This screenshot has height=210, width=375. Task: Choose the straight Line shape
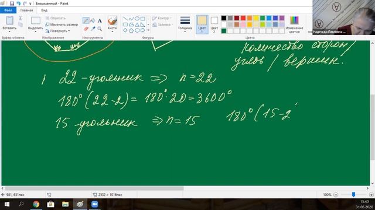[x=125, y=19]
